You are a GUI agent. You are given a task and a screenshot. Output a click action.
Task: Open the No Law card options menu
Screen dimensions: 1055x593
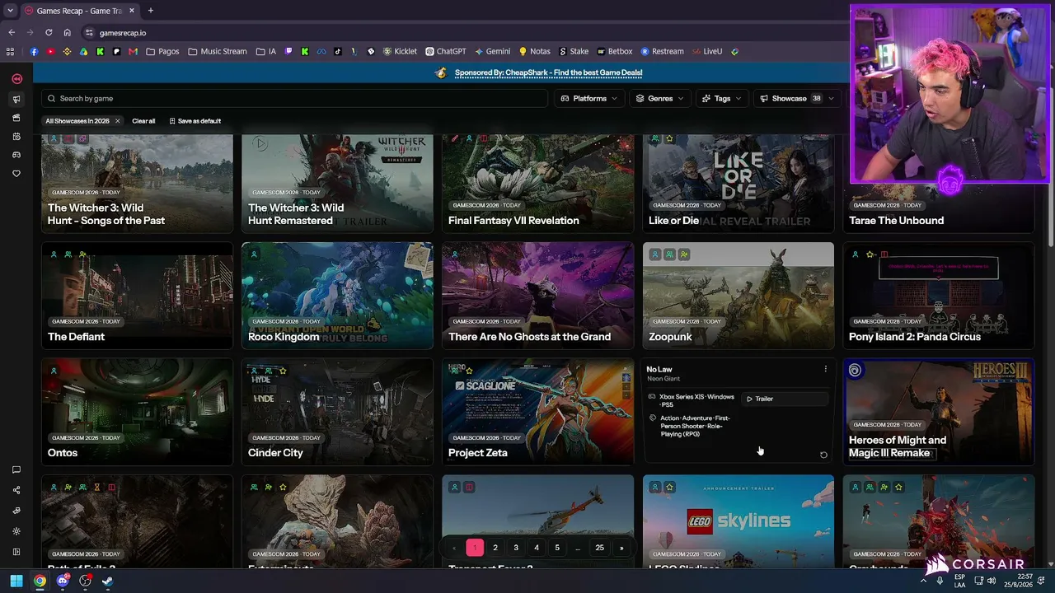tap(825, 369)
